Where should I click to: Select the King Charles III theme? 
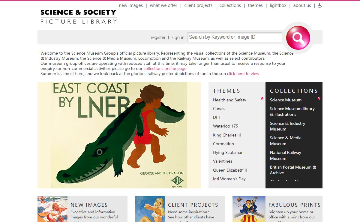click(x=227, y=135)
